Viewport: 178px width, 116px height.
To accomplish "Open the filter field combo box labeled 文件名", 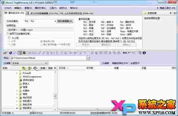I will 29,63.
